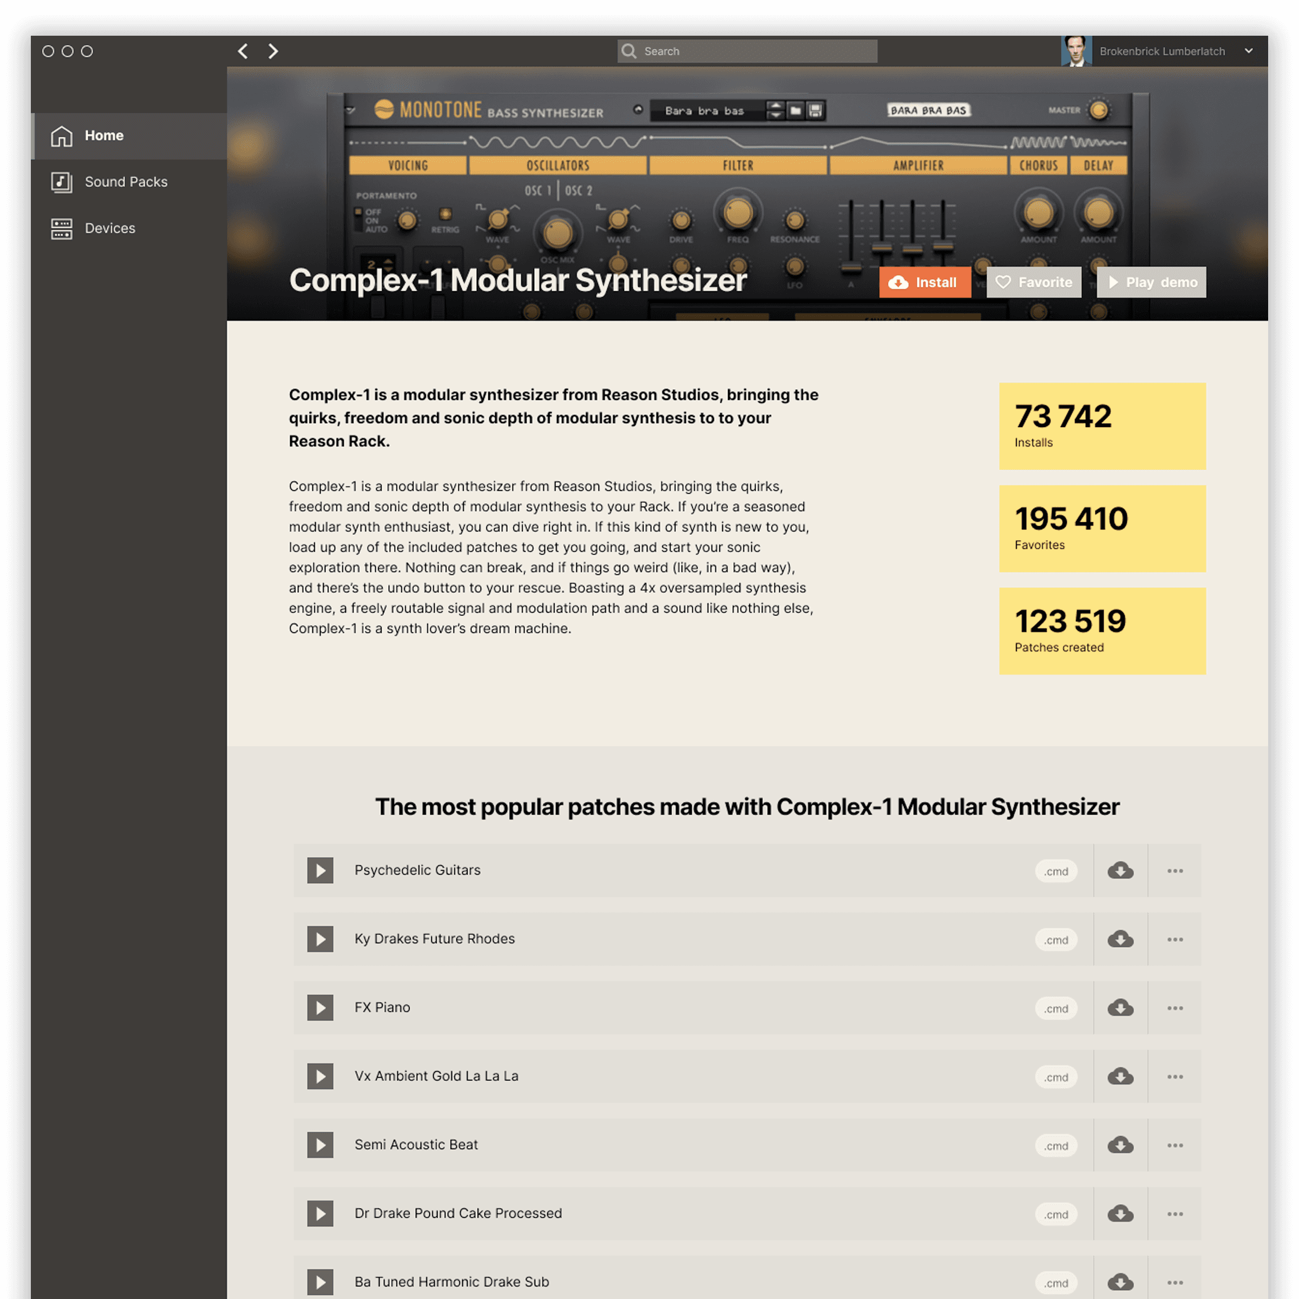Download the Psychedelic Guitars patch
The height and width of the screenshot is (1299, 1299).
tap(1120, 871)
